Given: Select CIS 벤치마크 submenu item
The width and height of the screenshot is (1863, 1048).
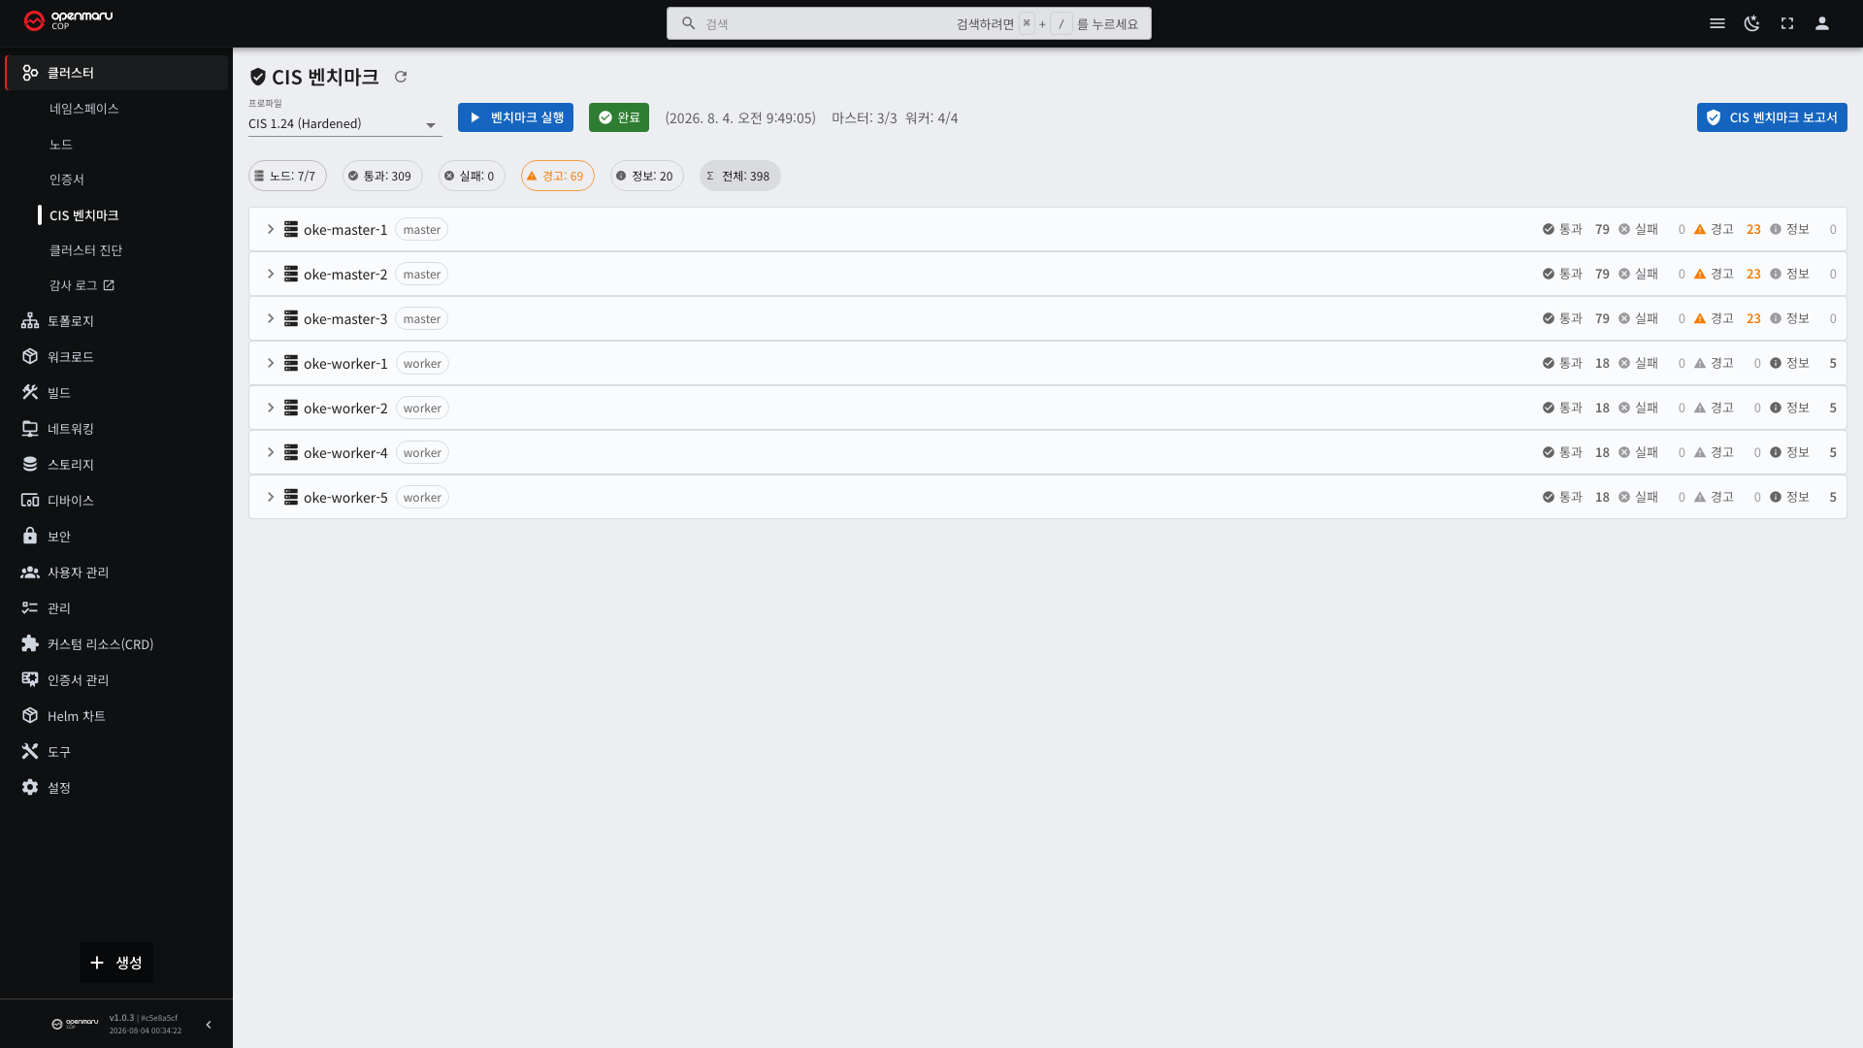Looking at the screenshot, I should (x=84, y=215).
